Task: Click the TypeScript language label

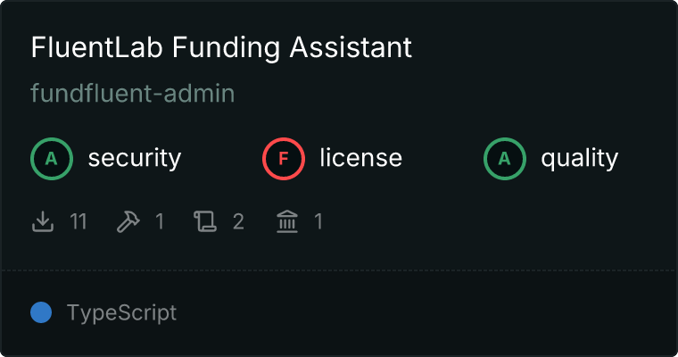Action: [121, 312]
